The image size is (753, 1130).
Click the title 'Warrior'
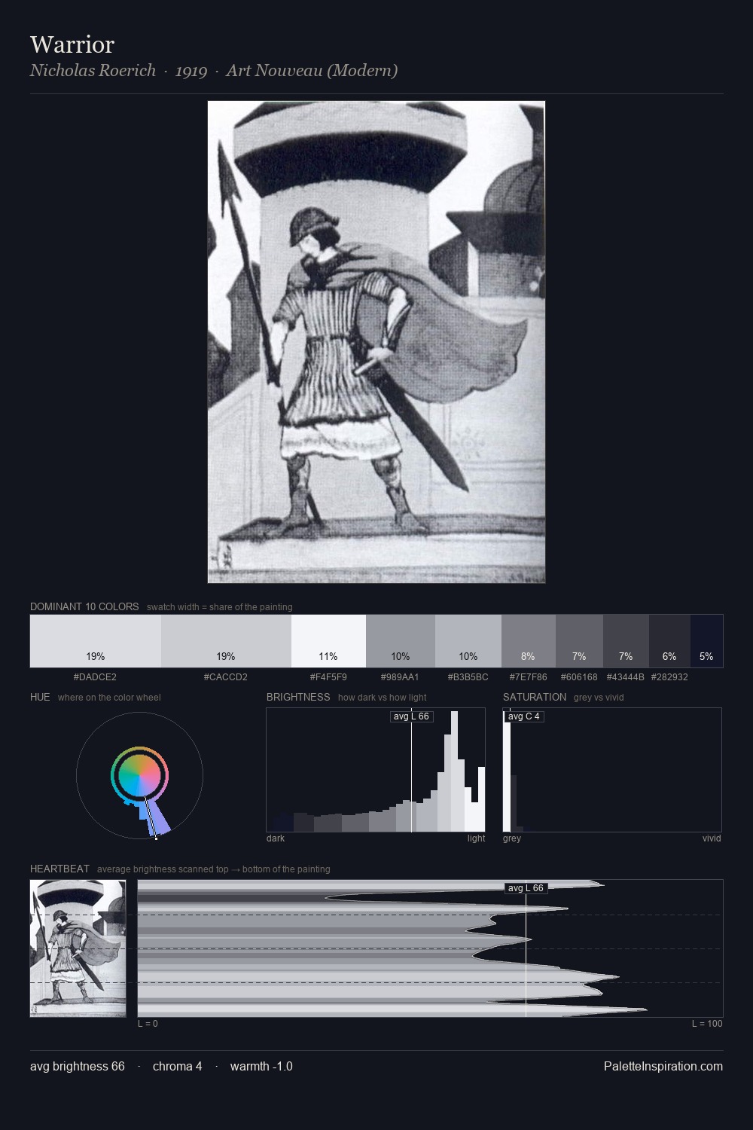click(72, 44)
